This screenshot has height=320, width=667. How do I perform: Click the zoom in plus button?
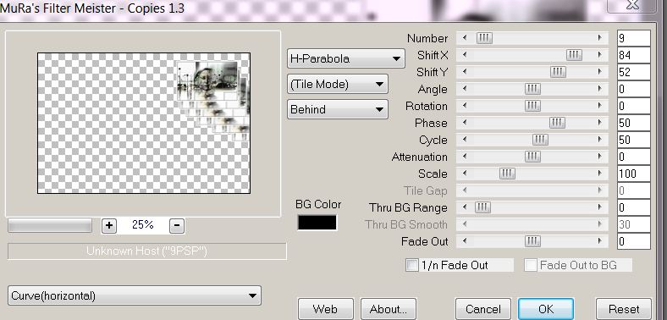[x=109, y=225]
